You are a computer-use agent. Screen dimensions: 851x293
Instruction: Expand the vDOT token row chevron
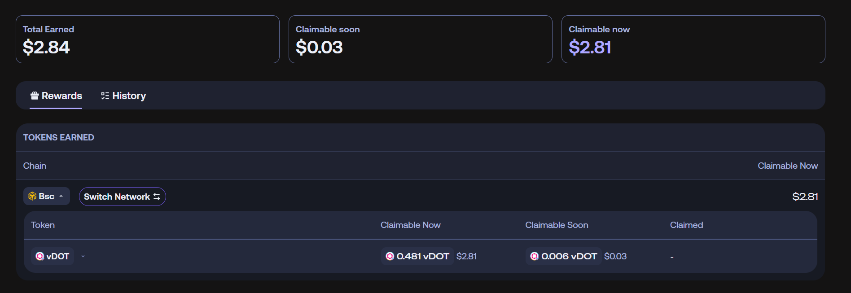(x=83, y=256)
